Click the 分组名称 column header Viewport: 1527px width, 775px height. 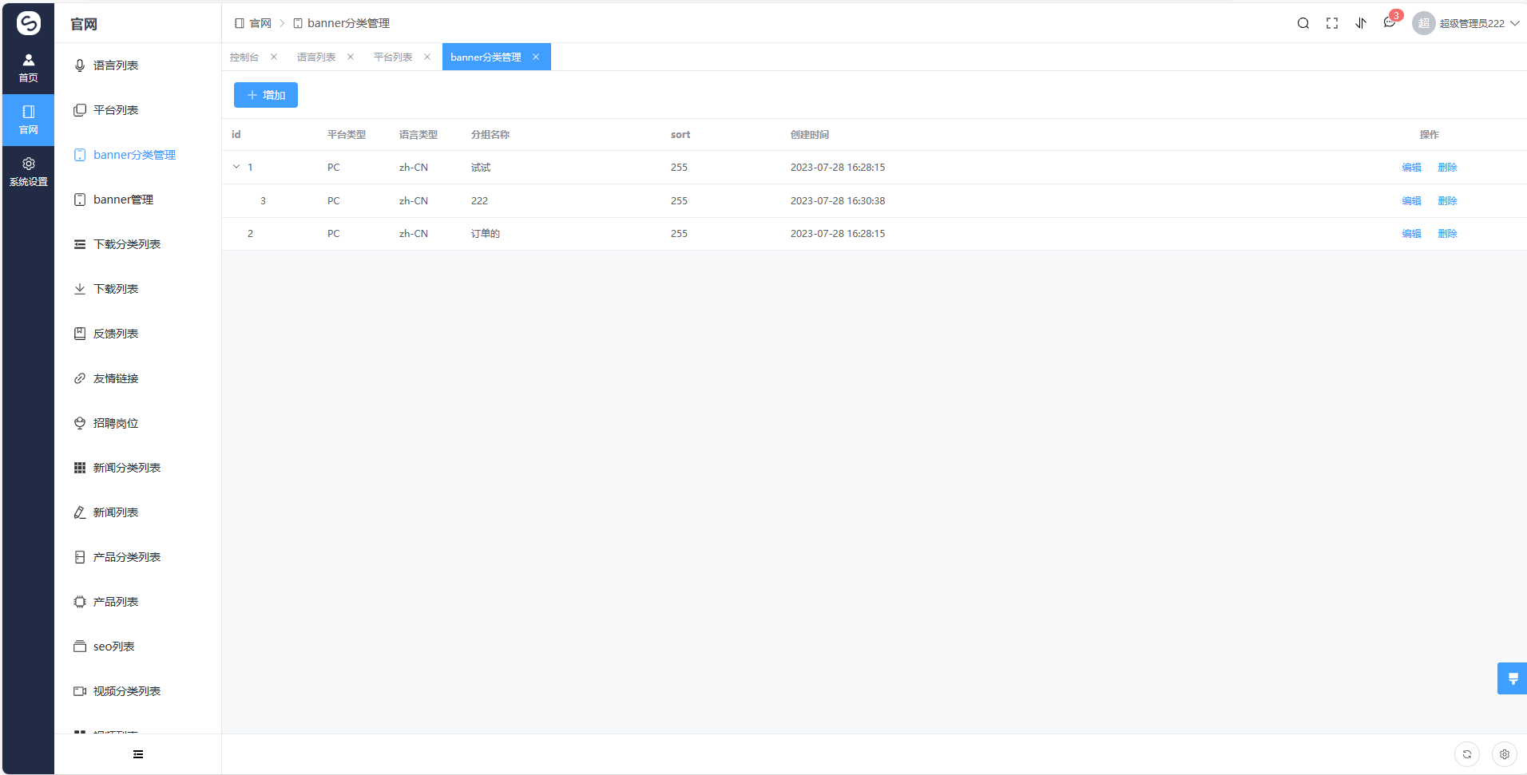click(490, 134)
